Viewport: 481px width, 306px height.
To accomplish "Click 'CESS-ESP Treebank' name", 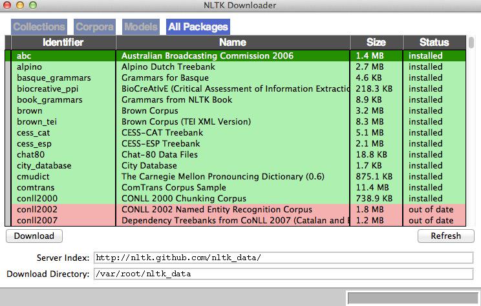I will (x=161, y=144).
